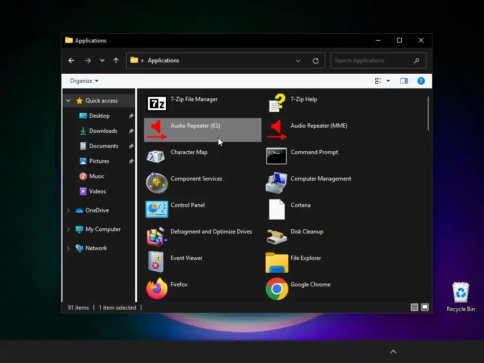
Task: Click the Applications address bar breadcrumb
Action: coord(163,60)
